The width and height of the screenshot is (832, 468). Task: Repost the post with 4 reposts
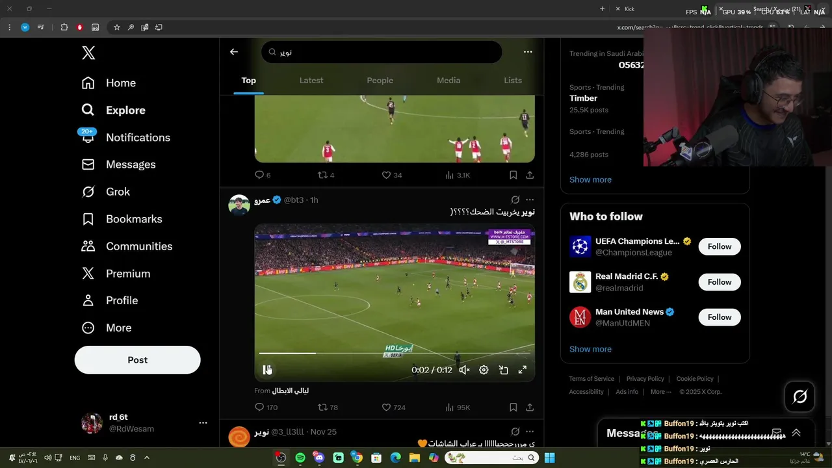tap(326, 175)
